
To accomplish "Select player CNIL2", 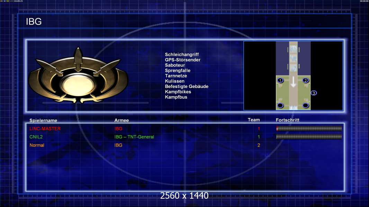I will [x=36, y=137].
